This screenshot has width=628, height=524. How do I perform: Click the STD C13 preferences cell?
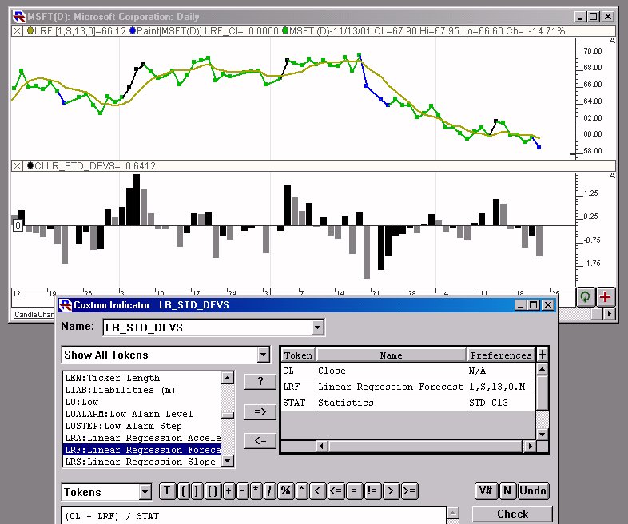pyautogui.click(x=501, y=403)
